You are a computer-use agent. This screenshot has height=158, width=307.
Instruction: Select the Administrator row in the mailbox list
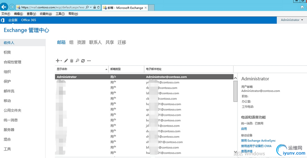144,77
